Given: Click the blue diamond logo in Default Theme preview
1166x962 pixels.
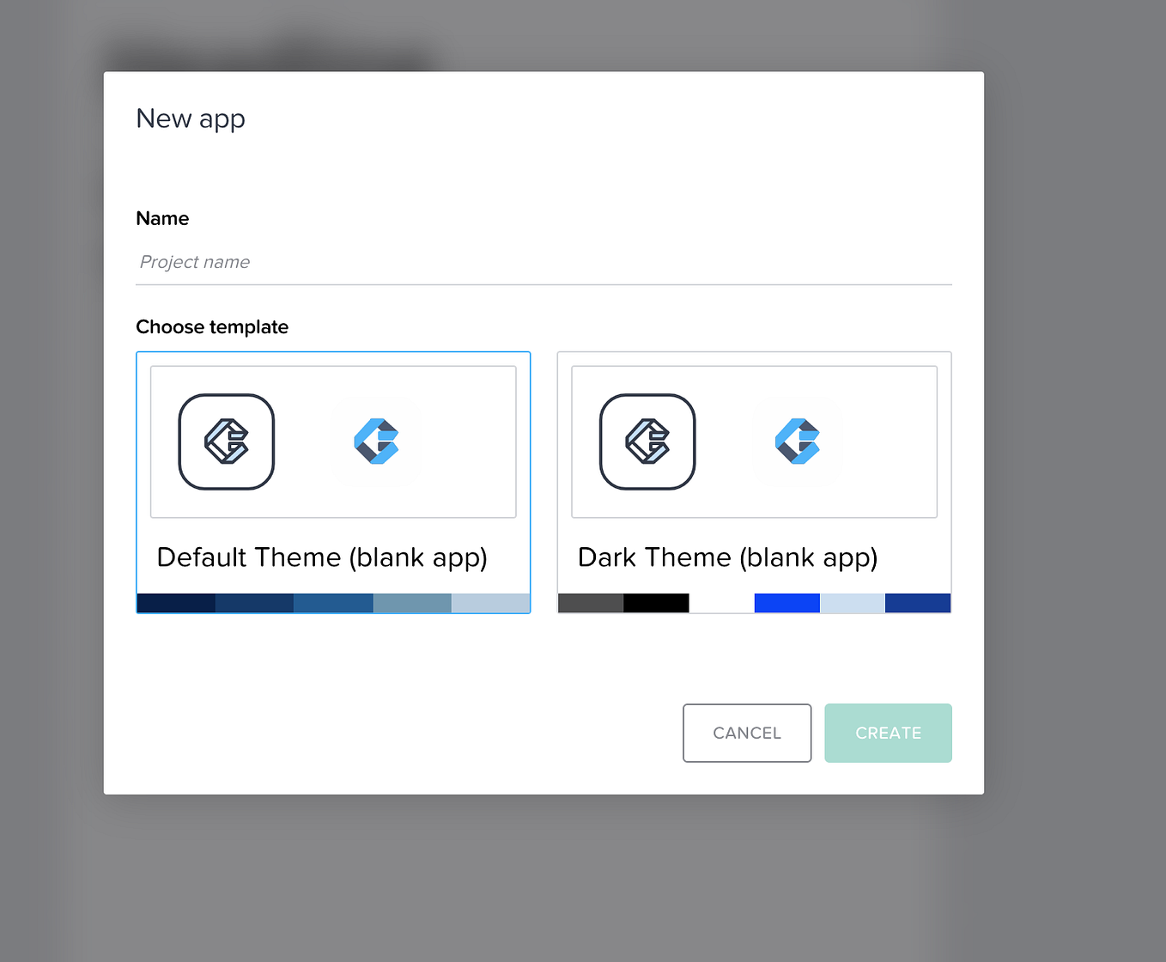Looking at the screenshot, I should point(378,441).
